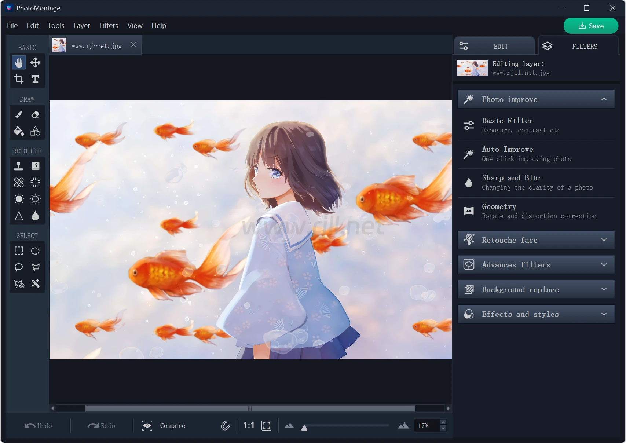Select the Eraser tool
This screenshot has height=443, width=626.
[x=36, y=114]
